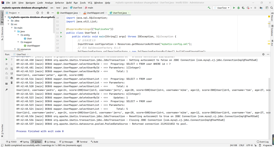Open the Spring tool window
274x147 pixels.
coord(24,142)
